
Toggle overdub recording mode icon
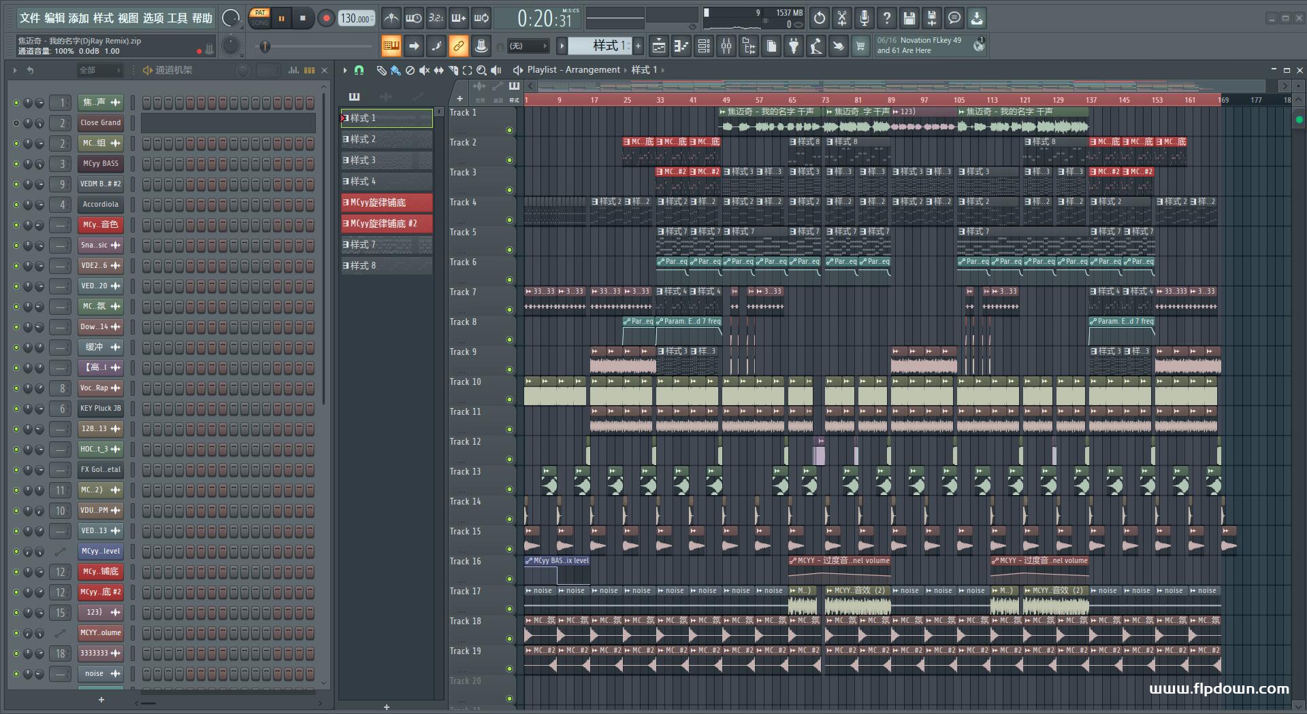coord(459,18)
